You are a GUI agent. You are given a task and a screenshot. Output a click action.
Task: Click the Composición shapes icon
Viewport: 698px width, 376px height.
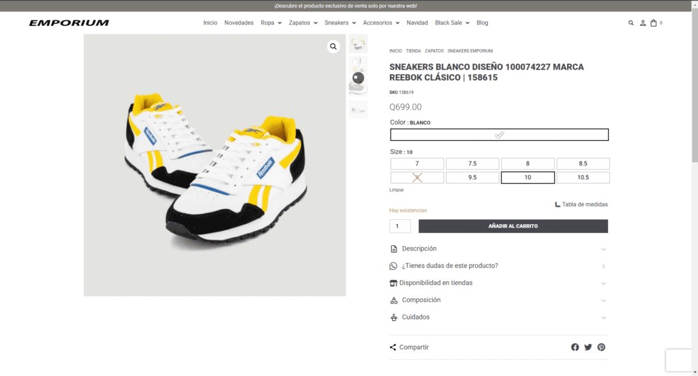393,300
